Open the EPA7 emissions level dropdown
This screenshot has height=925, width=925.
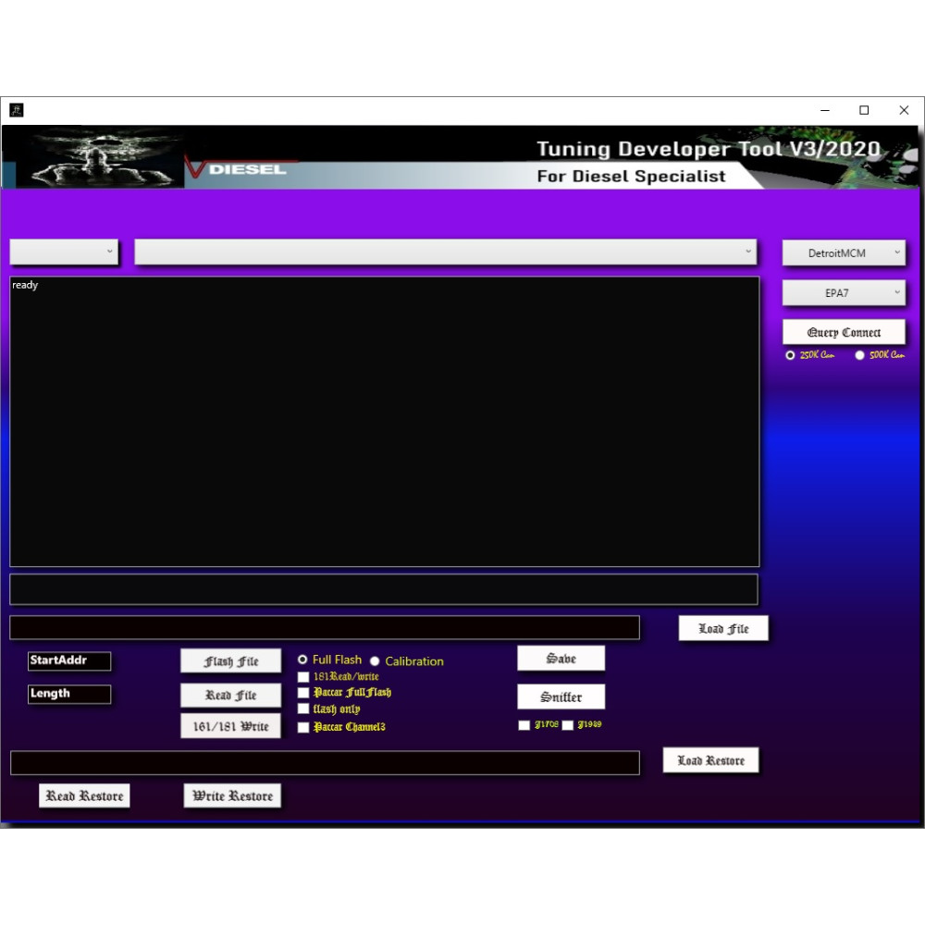[843, 292]
